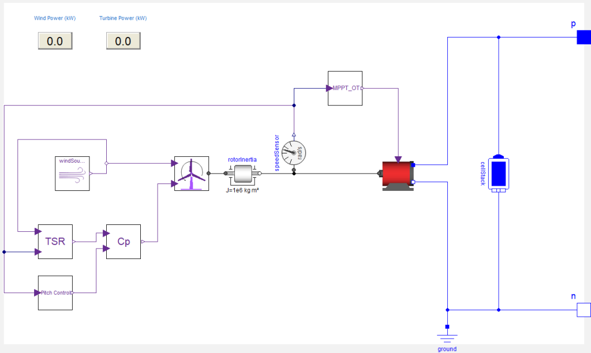Click the ground text label
This screenshot has height=353, width=591.
pyautogui.click(x=447, y=349)
